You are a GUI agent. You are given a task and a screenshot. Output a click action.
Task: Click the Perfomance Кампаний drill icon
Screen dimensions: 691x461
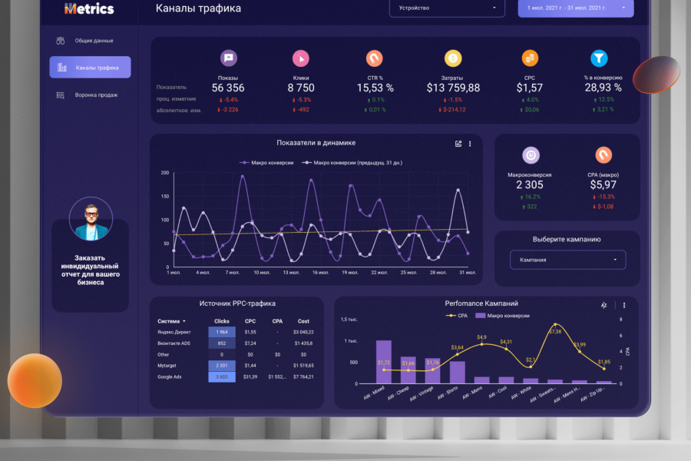tap(603, 305)
